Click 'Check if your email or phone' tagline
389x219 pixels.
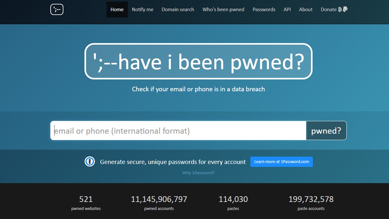coord(198,89)
